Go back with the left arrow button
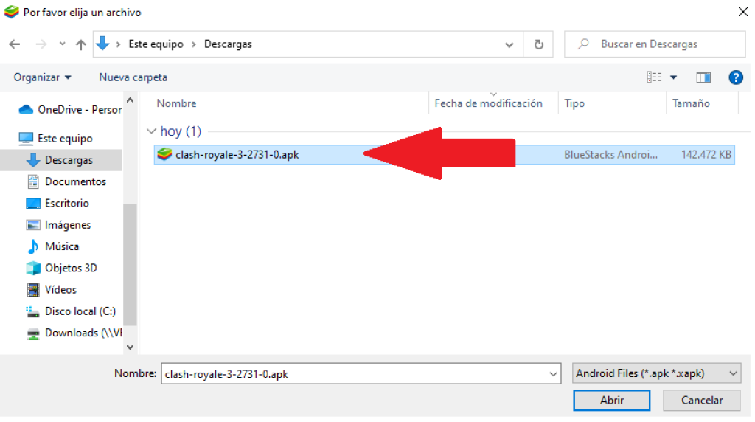 point(15,44)
